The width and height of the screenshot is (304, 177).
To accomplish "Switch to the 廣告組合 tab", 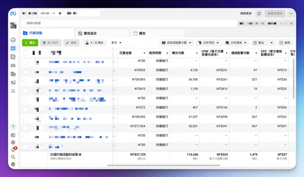I will [x=102, y=33].
